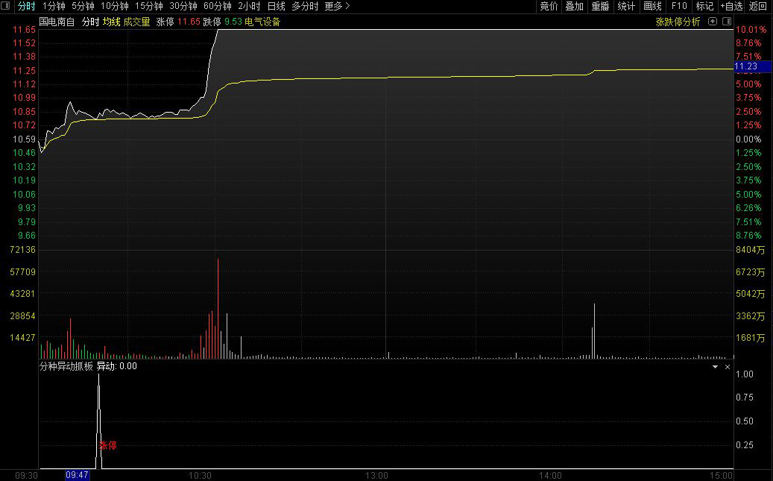The image size is (773, 481).
Task: Toggle the 成交量 volume label
Action: 136,22
